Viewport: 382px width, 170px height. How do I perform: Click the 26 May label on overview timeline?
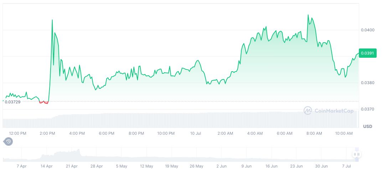point(197,166)
